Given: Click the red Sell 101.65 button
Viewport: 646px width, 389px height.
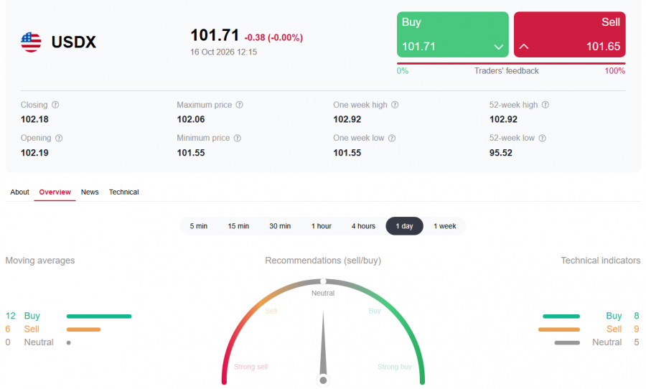Looking at the screenshot, I should [x=570, y=34].
